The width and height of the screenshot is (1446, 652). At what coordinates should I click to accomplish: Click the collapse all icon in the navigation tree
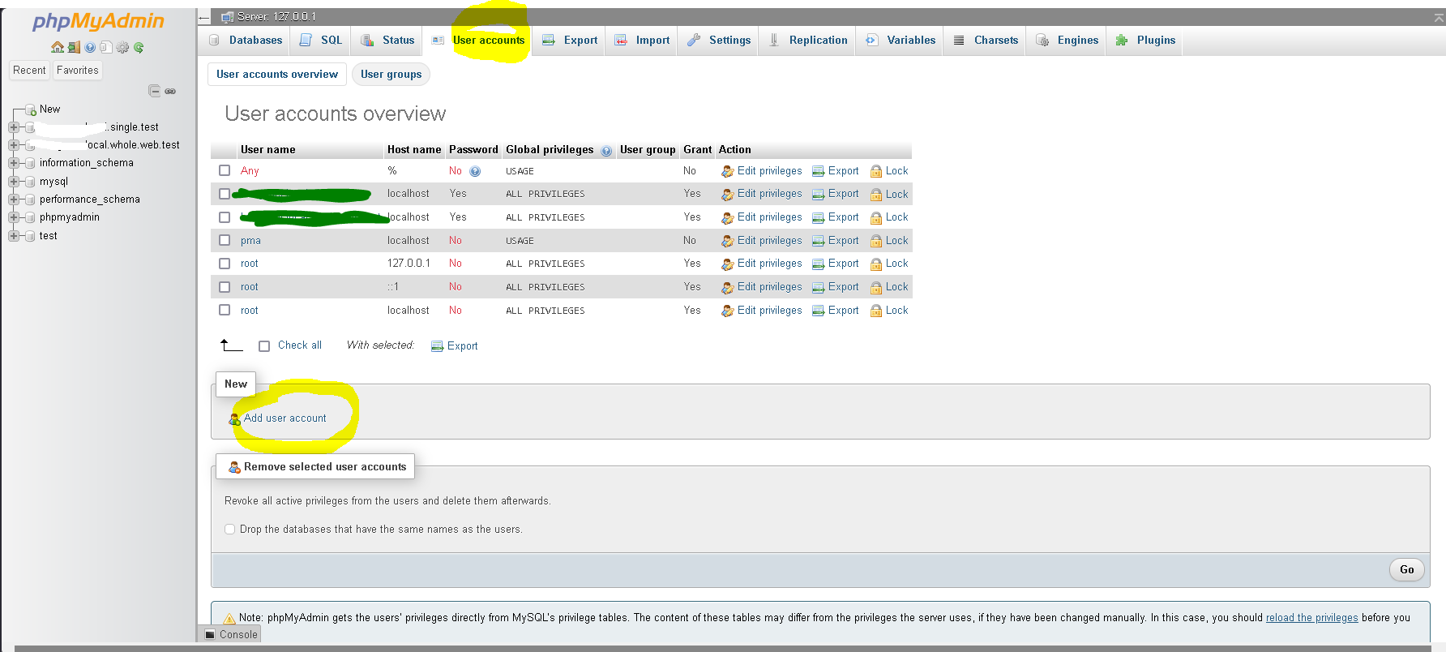pyautogui.click(x=154, y=91)
